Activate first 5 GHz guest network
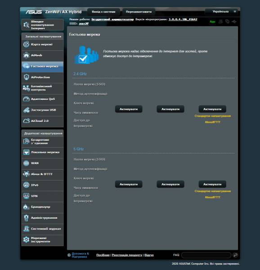The width and height of the screenshot is (260, 270). [x=129, y=184]
